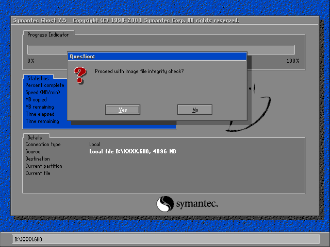The height and width of the screenshot is (247, 330).
Task: Click the D:\XXXX.GHO status bar field
Action: pos(166,239)
